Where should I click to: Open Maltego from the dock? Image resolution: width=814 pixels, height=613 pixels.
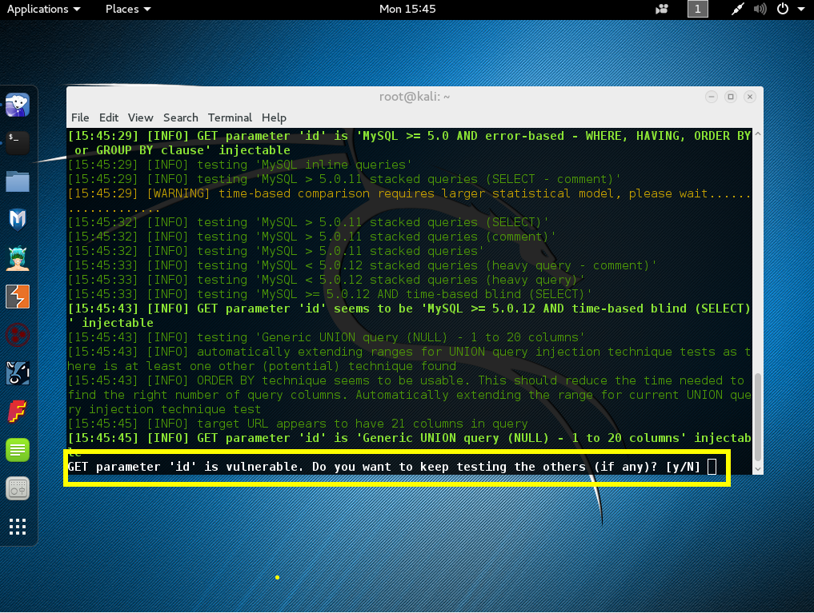[18, 335]
